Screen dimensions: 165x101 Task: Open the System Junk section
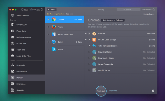tap(26, 25)
